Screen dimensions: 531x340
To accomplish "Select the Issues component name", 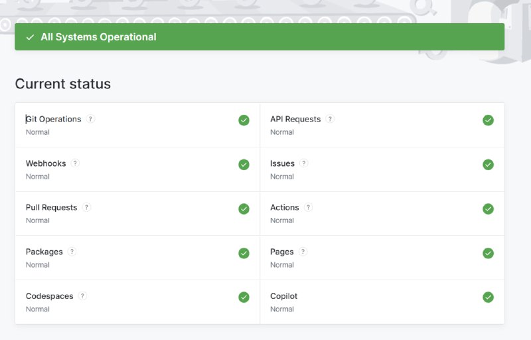I will (283, 163).
